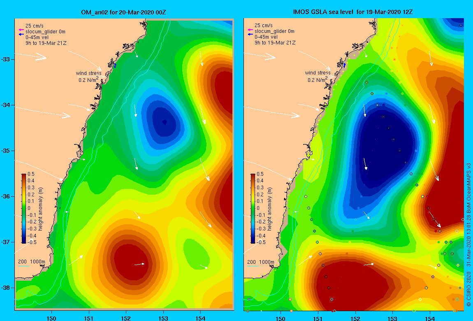The image size is (473, 321).
Task: Click the '0' tick on right colour bar
Action: pos(258,208)
